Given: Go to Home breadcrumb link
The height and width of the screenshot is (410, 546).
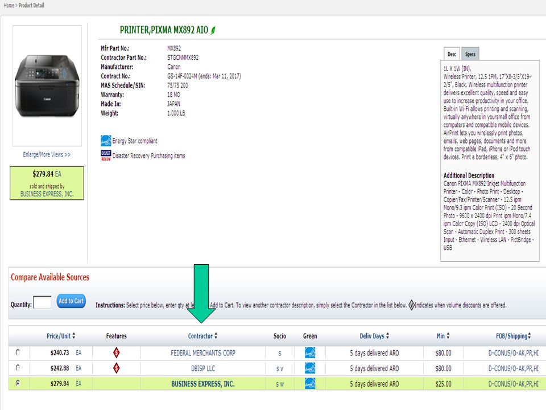Looking at the screenshot, I should [9, 5].
